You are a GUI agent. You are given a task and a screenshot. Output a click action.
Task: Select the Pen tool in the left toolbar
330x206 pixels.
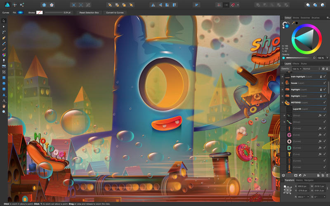tap(4, 38)
